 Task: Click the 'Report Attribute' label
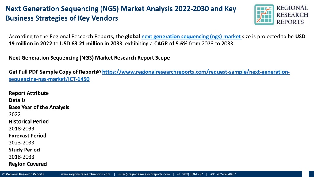click(29, 93)
